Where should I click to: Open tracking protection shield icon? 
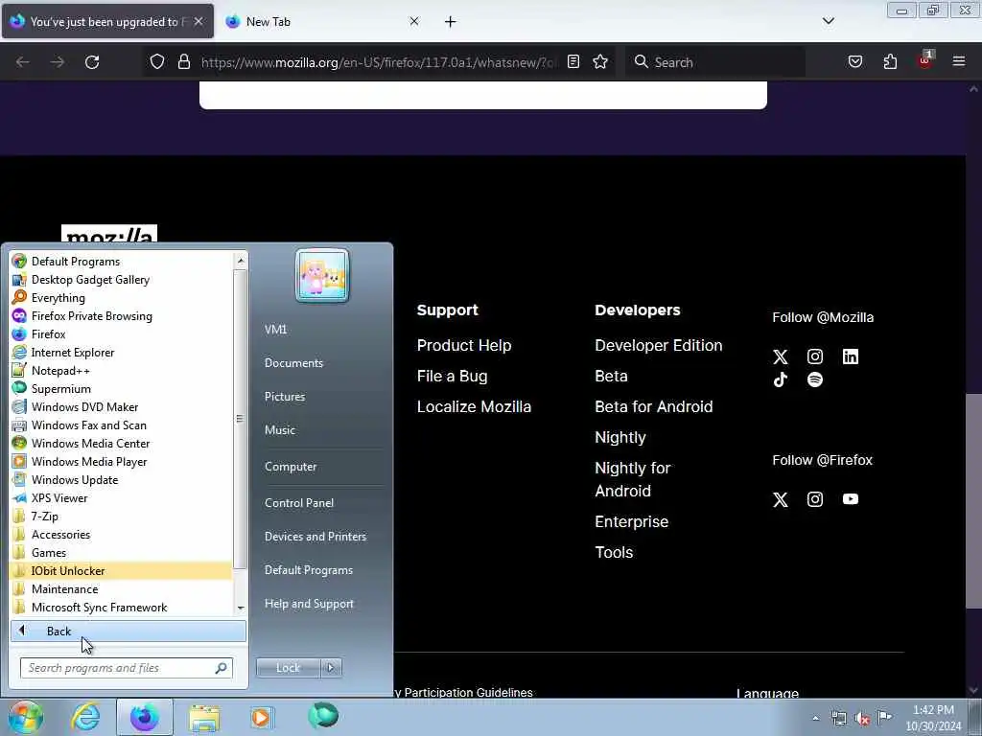pyautogui.click(x=157, y=61)
